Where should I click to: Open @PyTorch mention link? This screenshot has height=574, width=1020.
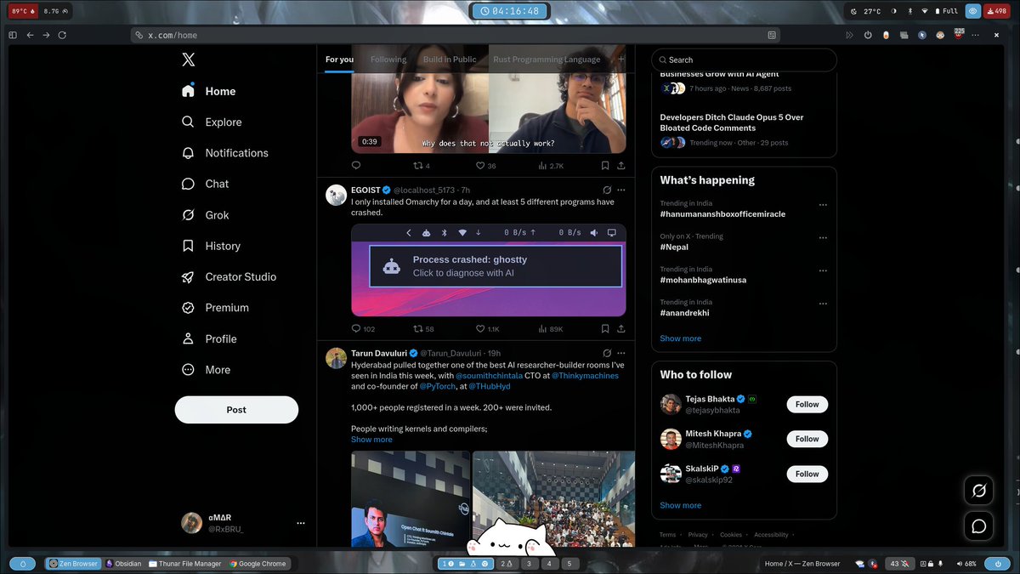click(439, 386)
